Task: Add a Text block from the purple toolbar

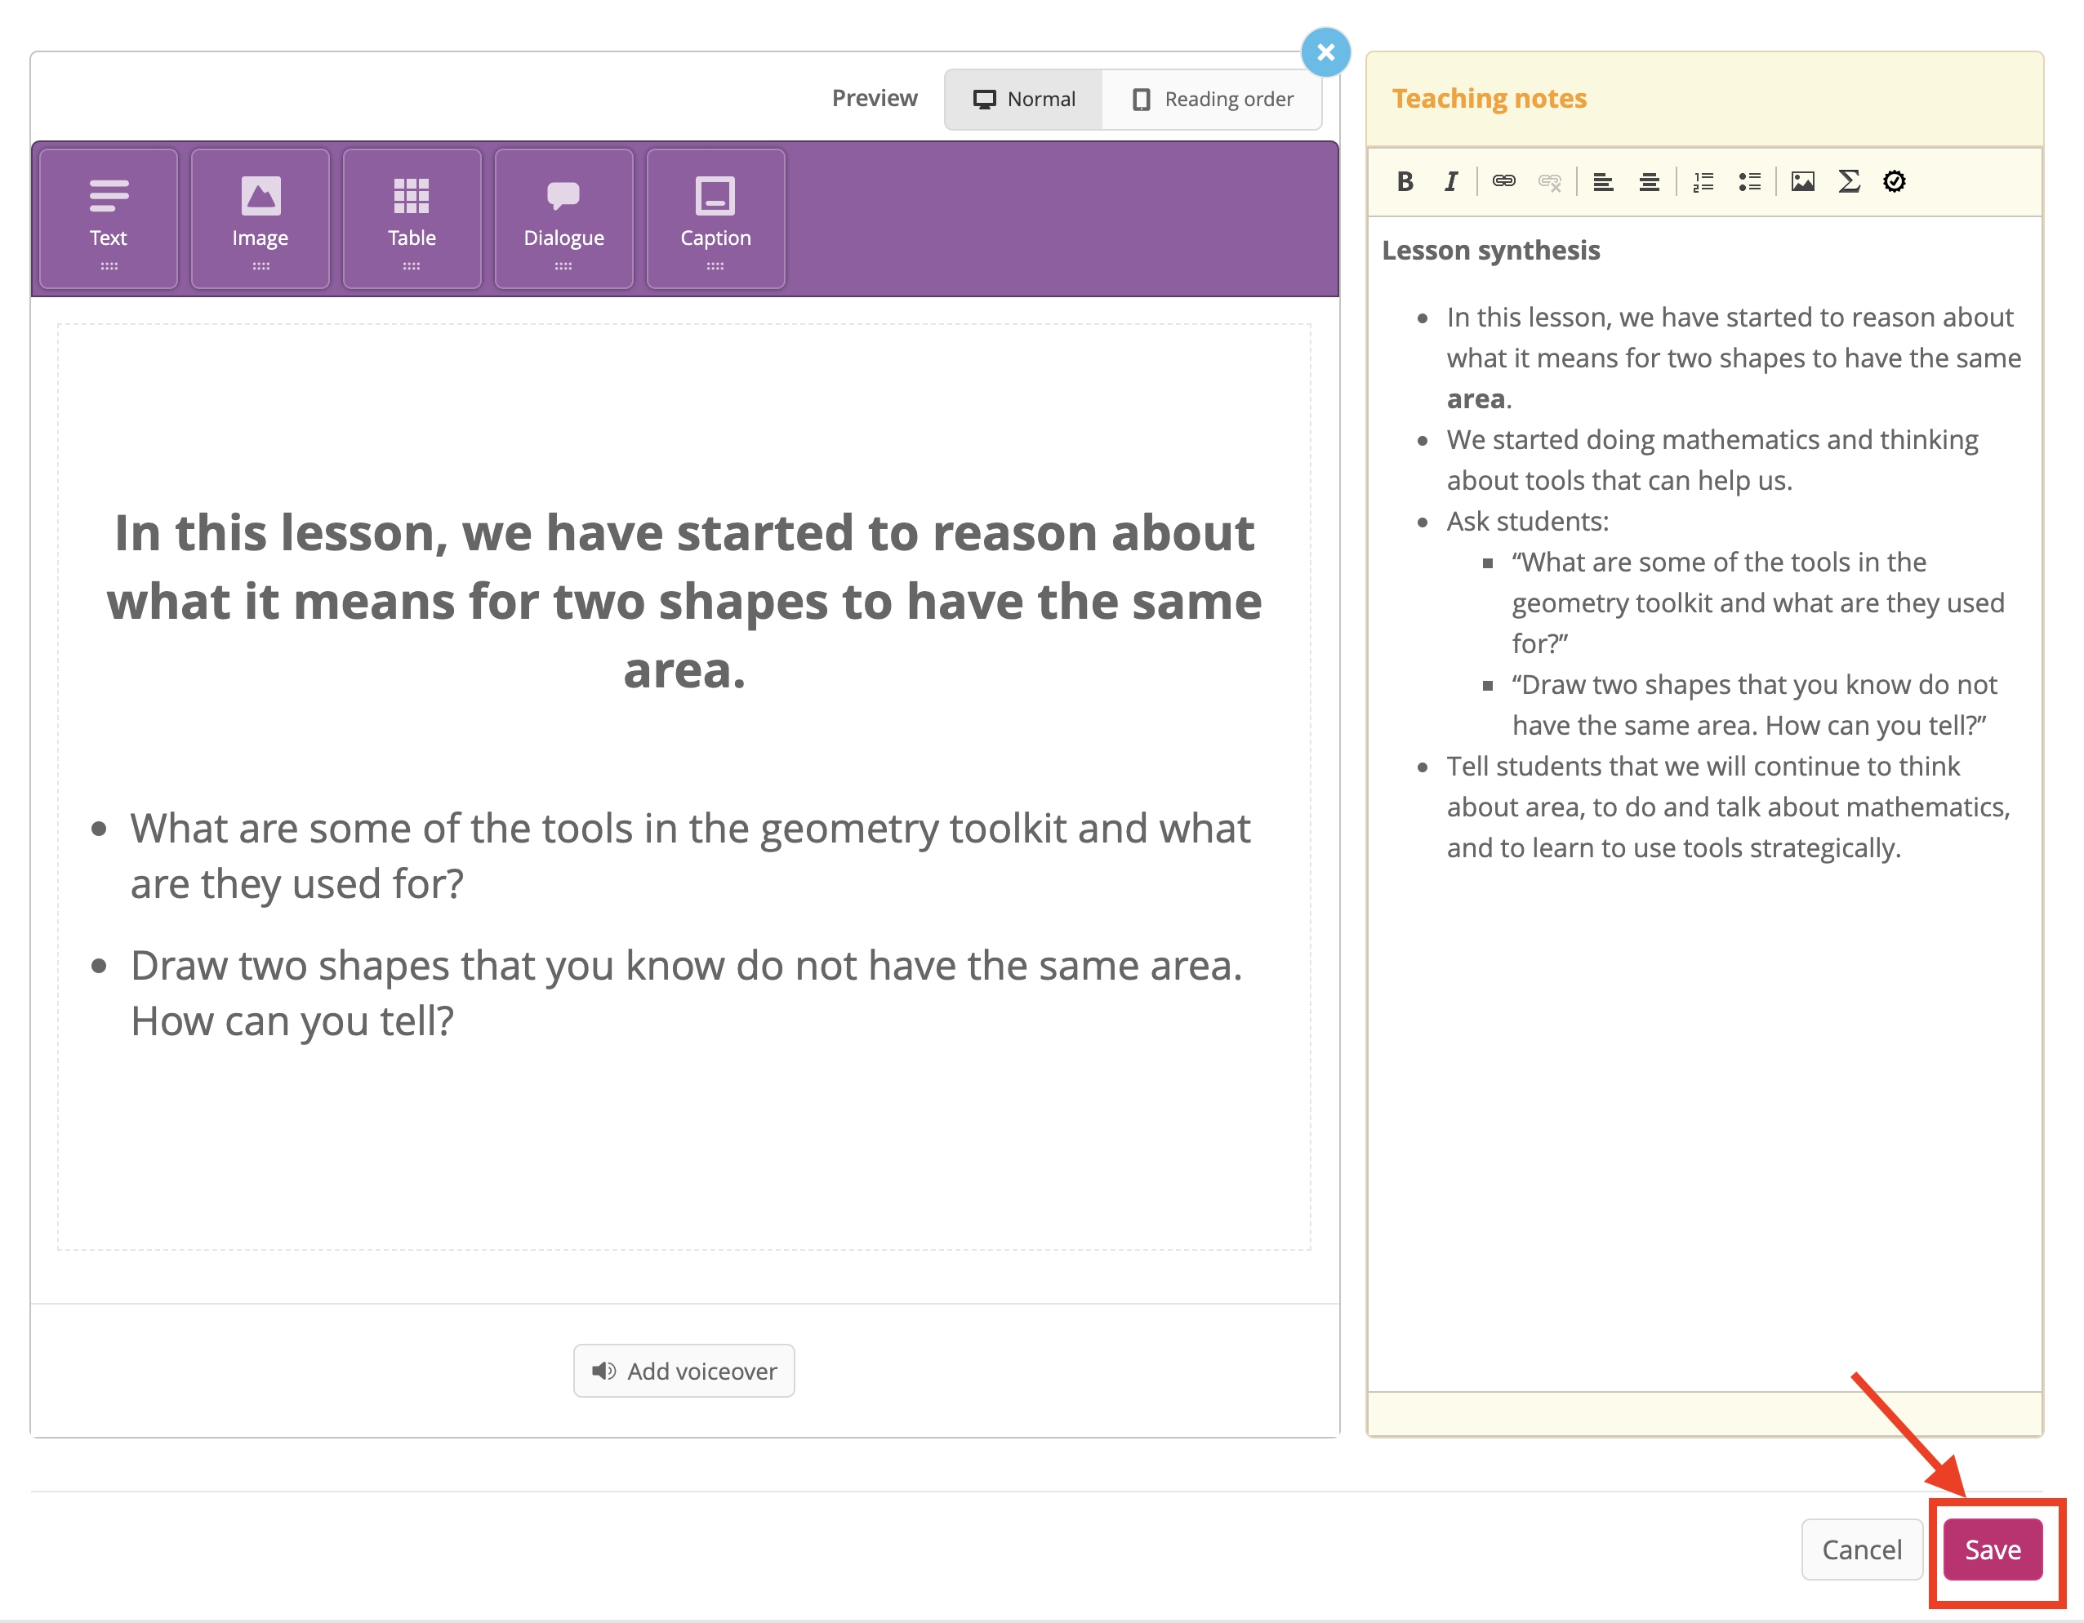Action: pos(109,219)
